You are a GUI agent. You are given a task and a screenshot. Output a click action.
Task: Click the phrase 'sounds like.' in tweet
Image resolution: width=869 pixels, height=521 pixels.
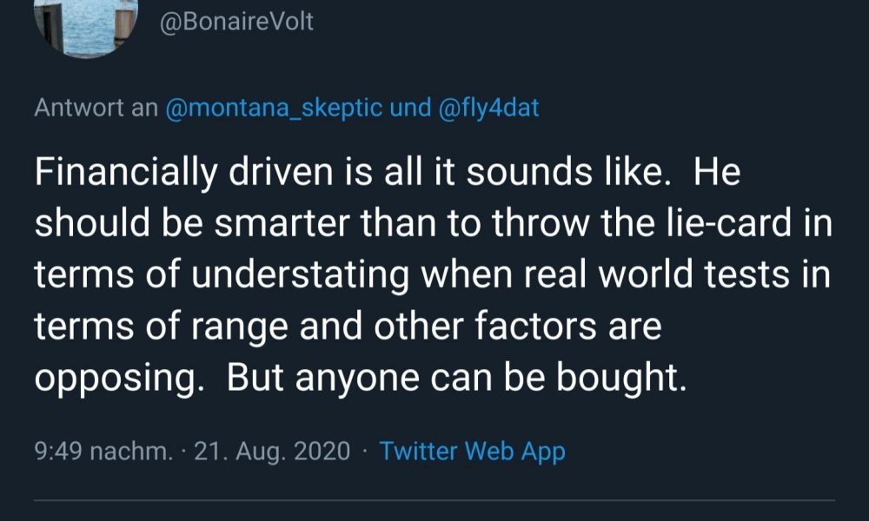click(x=565, y=172)
